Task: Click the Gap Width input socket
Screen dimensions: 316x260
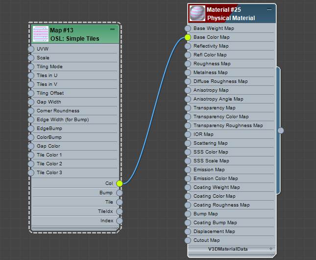Action: [31, 102]
